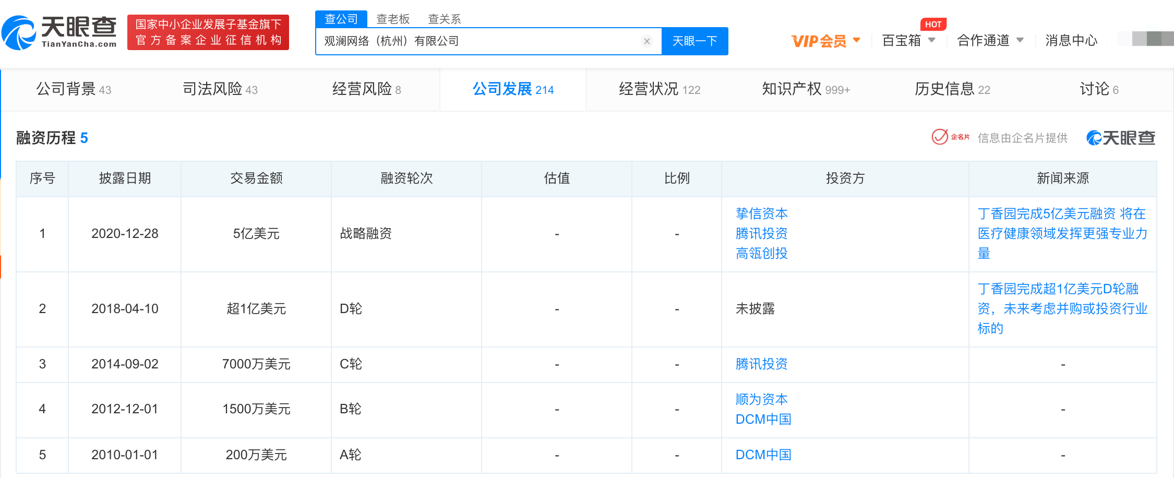Select the 战略融资 round cell
The image size is (1174, 478).
pos(406,233)
